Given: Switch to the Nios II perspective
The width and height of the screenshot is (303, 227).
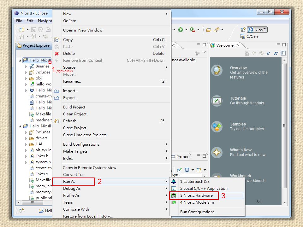Looking at the screenshot, I should coord(257,30).
